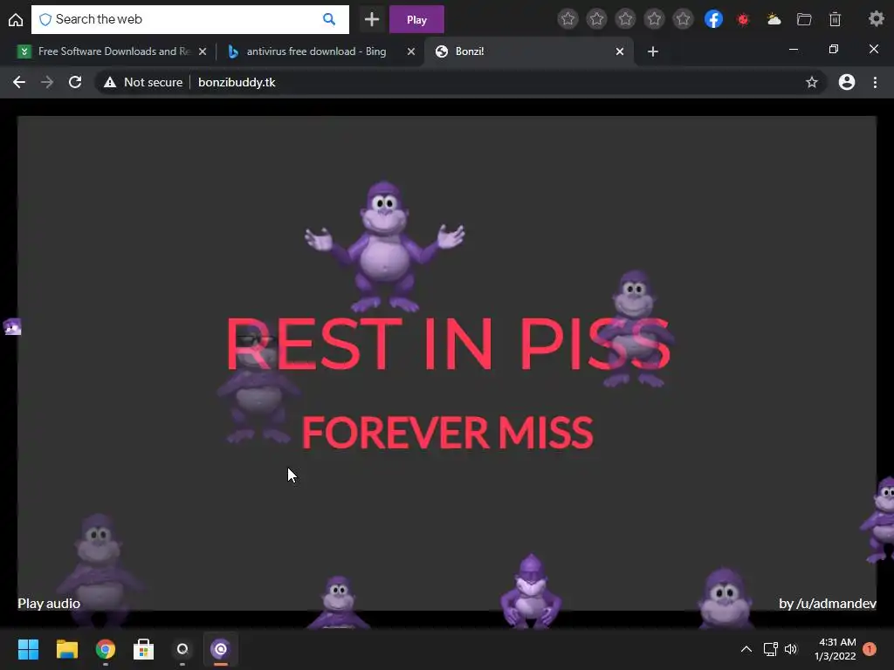Open Google Chrome from taskbar

[106, 649]
